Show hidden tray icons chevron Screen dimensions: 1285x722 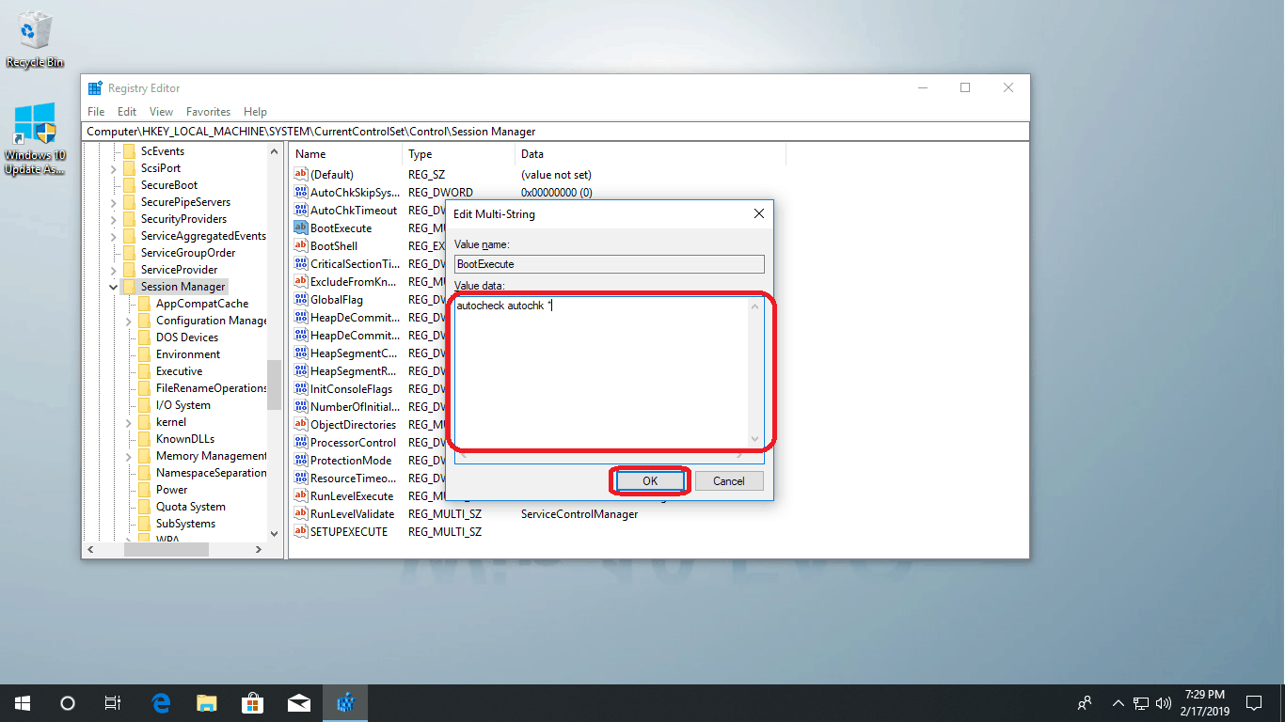pyautogui.click(x=1118, y=702)
